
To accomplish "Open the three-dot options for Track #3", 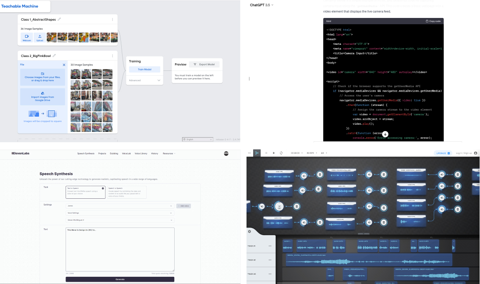I will click(x=270, y=274).
